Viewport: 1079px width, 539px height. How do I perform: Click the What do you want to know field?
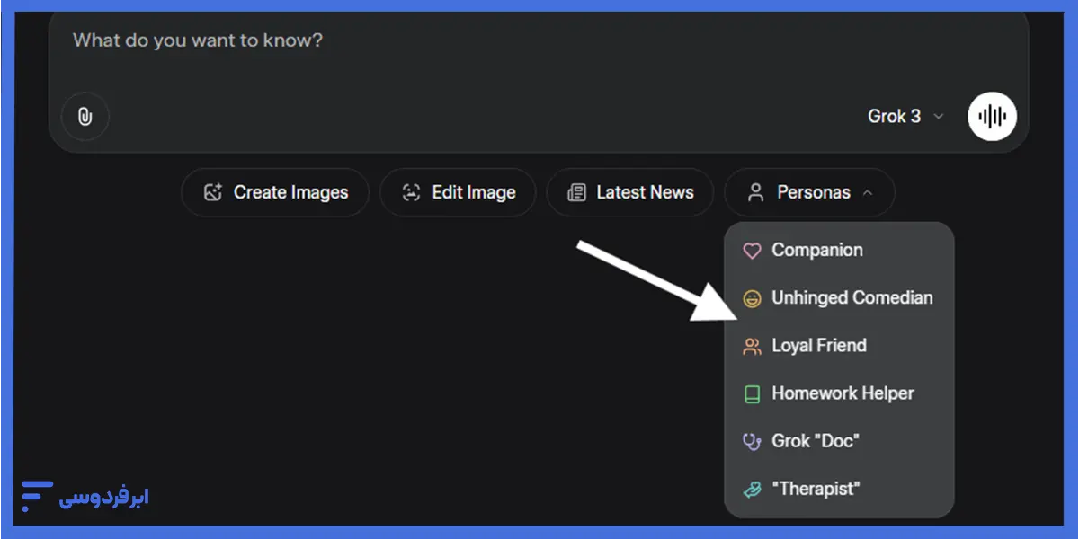point(538,41)
